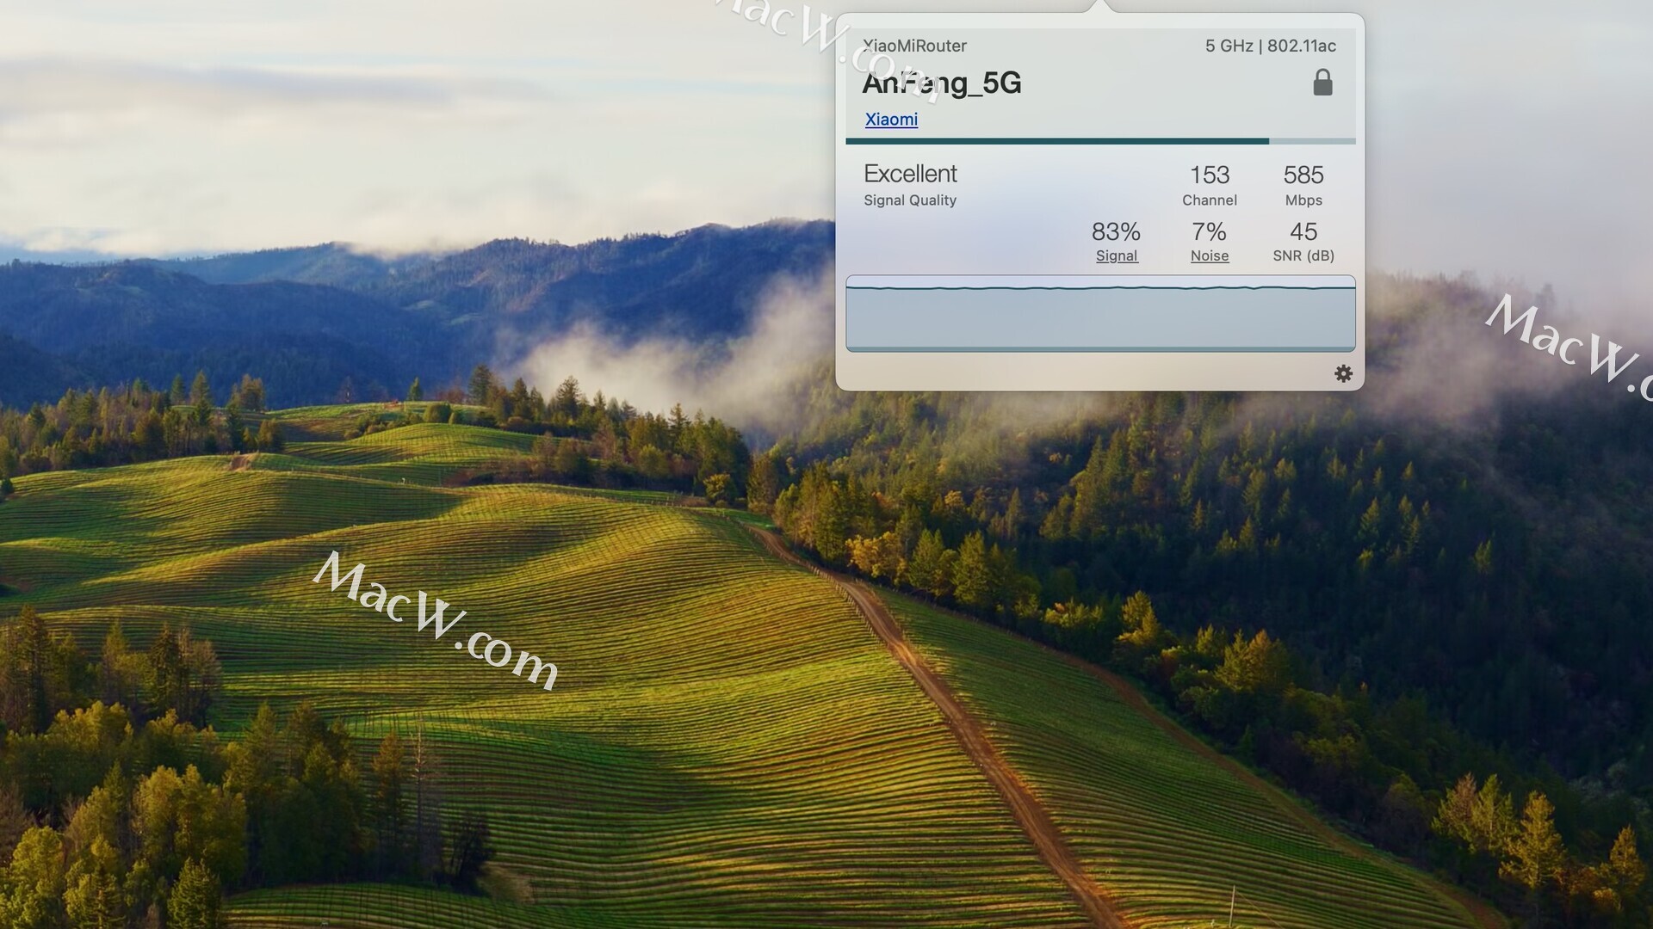Select the AnFeng_5G network name
Screen dimensions: 1653x929
click(x=941, y=83)
